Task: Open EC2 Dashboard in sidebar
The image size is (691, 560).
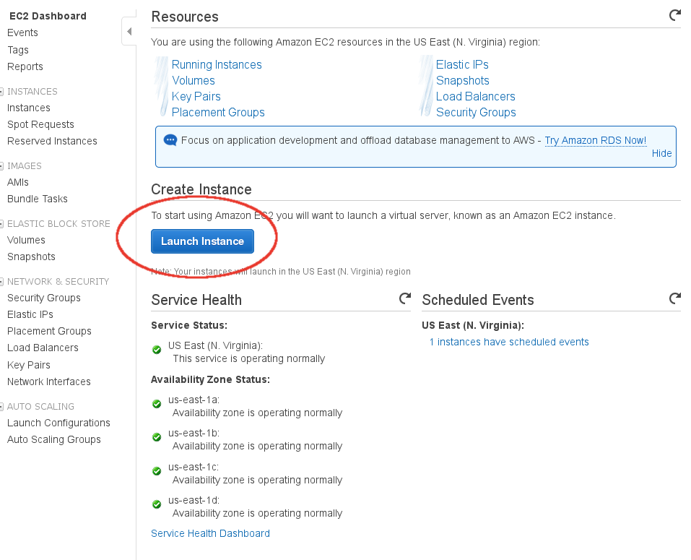Action: pos(48,16)
